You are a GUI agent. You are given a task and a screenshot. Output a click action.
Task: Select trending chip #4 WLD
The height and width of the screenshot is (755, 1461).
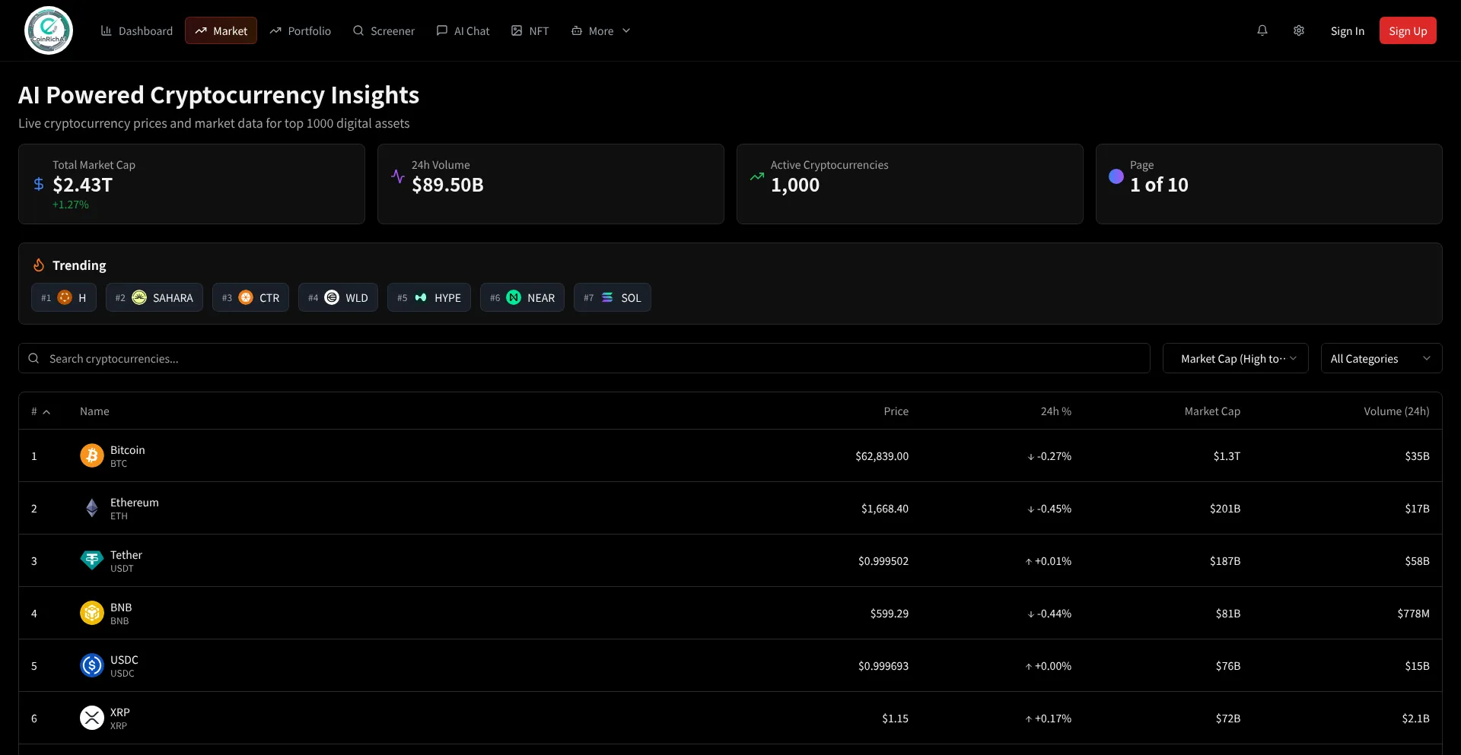(x=338, y=297)
